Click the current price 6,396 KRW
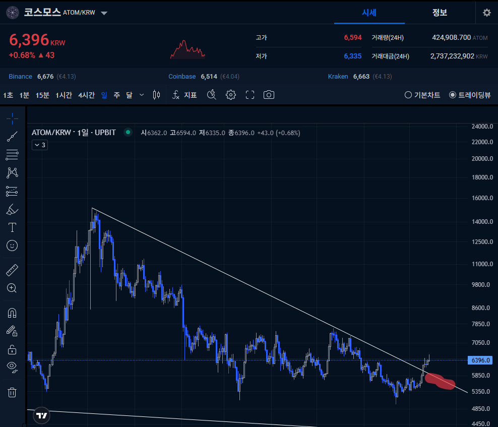 (37, 40)
